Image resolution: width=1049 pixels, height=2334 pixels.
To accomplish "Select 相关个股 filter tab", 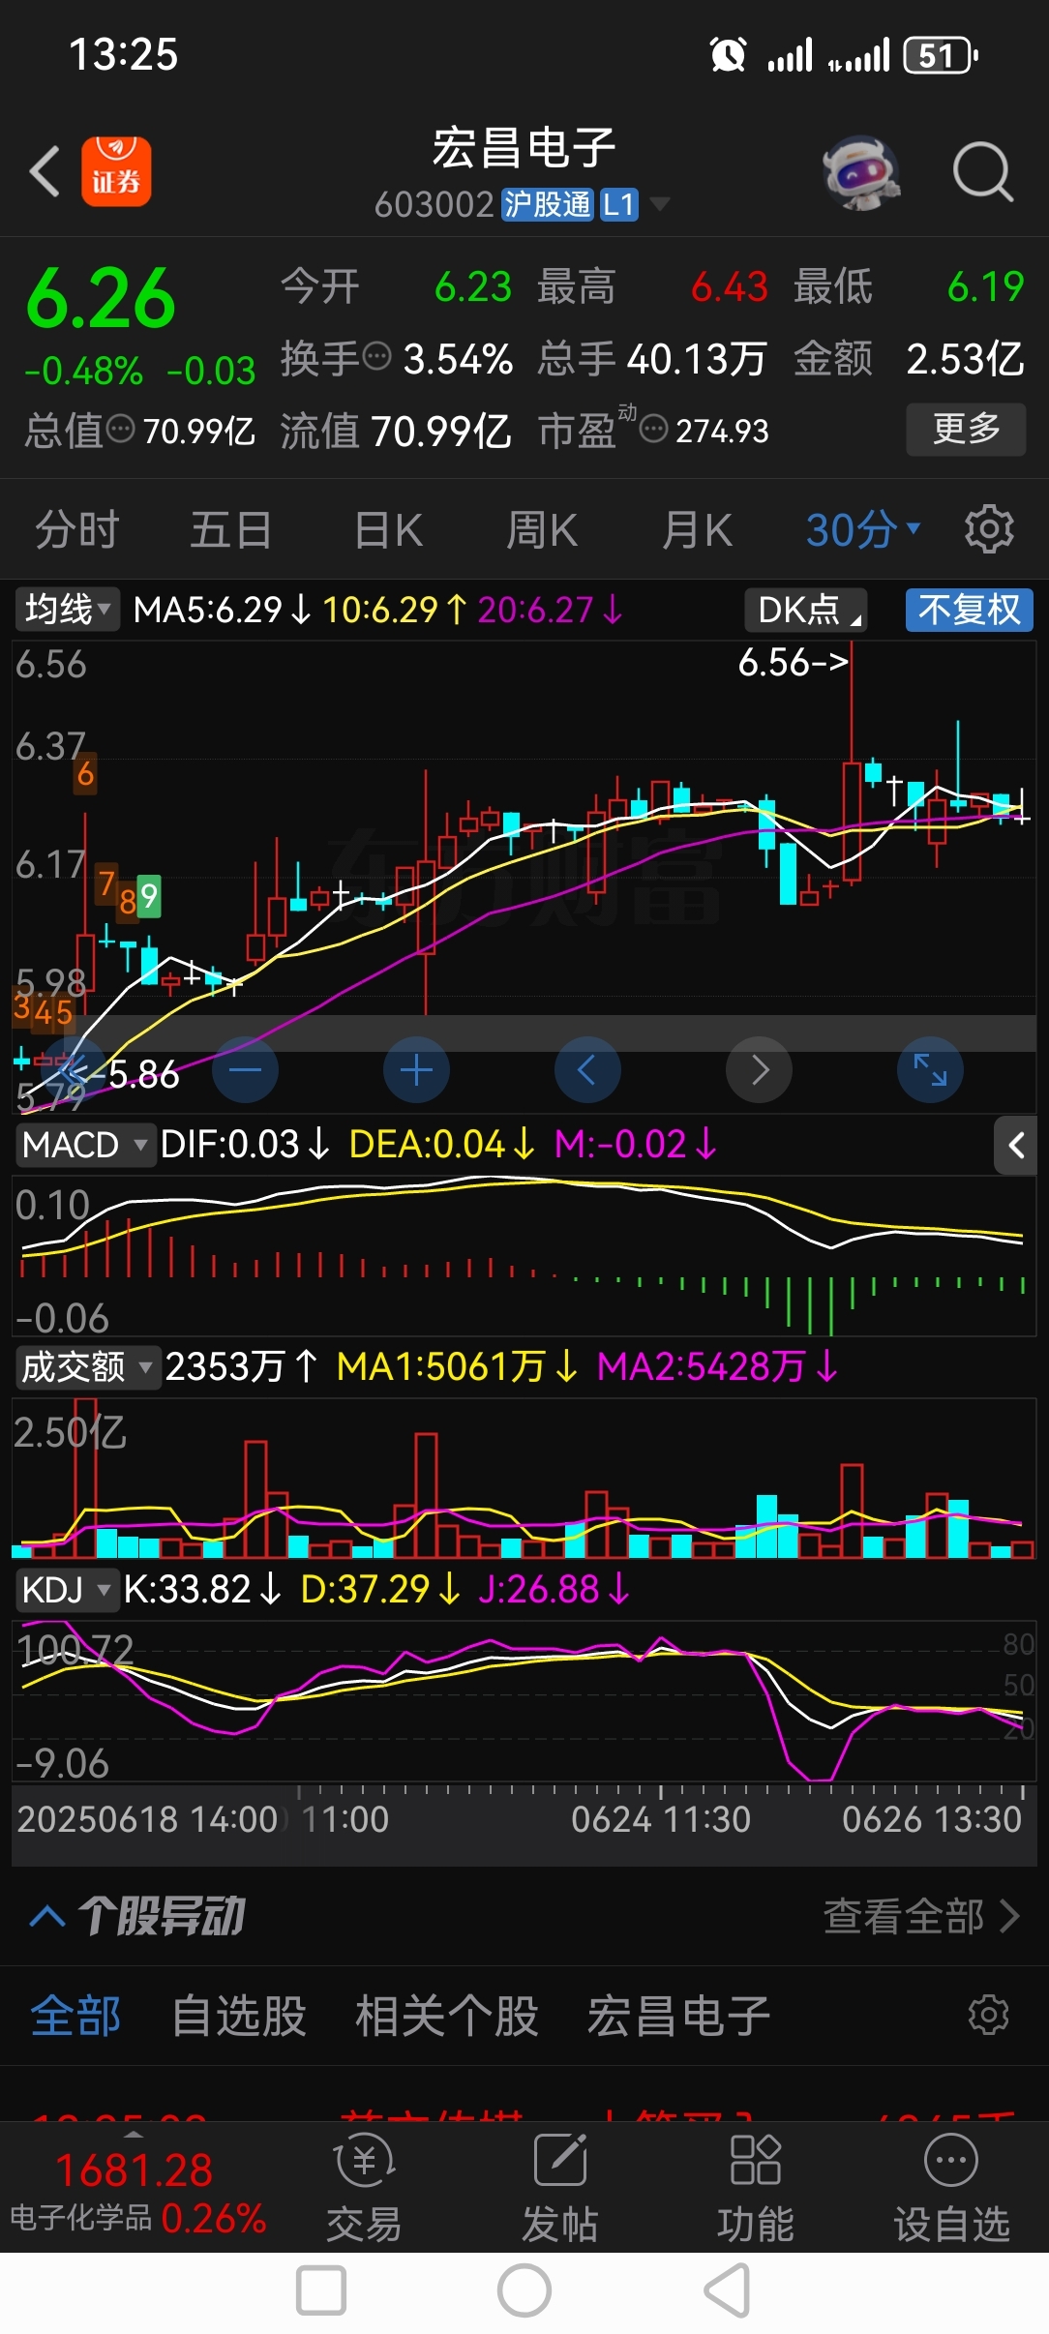I will tap(447, 2016).
